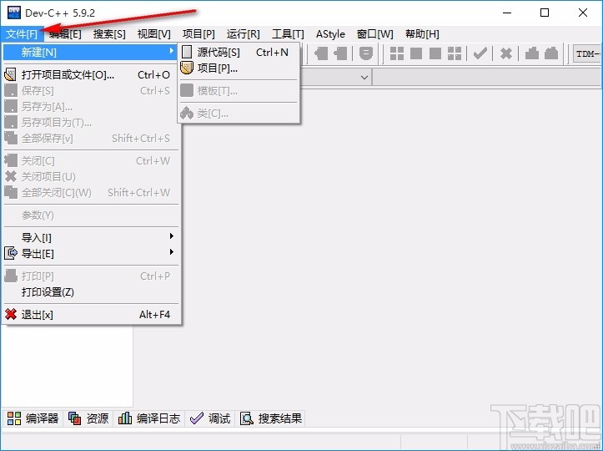
Task: Select 打开项目或文件[O]... menu entry
Action: pyautogui.click(x=91, y=74)
